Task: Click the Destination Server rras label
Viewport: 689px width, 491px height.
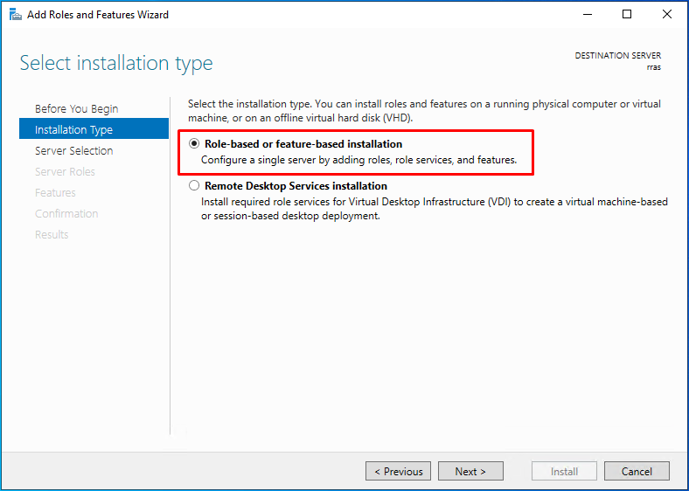Action: tap(618, 61)
